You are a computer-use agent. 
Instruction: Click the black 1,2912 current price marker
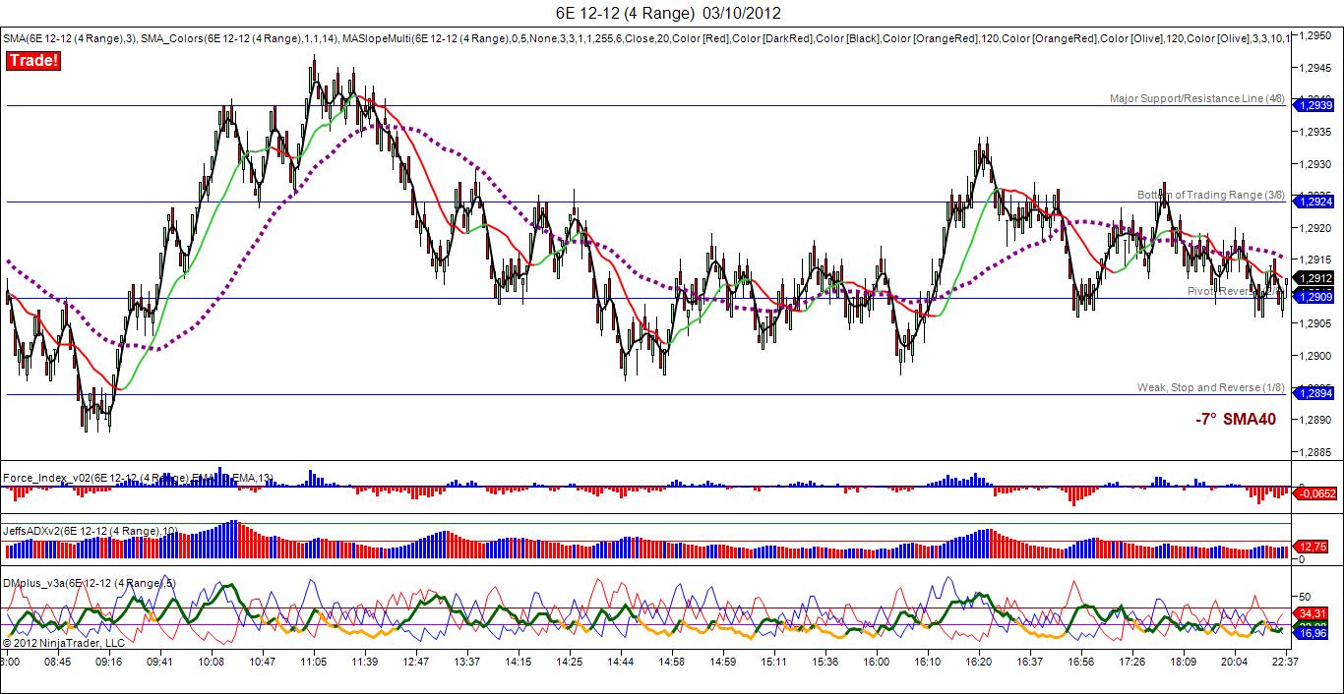point(1315,279)
